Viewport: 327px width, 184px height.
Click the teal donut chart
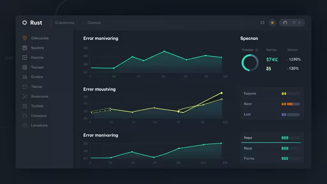250,63
